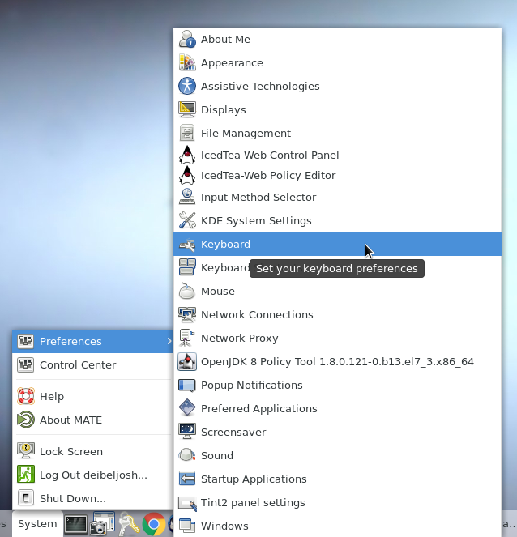Open the Assistive Technologies accessibility icon
Image resolution: width=517 pixels, height=537 pixels.
187,86
